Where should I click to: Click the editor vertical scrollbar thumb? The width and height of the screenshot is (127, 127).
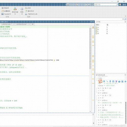coord(90,48)
